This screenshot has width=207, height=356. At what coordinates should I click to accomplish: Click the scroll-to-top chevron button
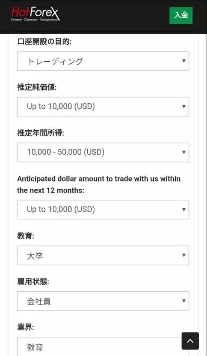point(190,341)
